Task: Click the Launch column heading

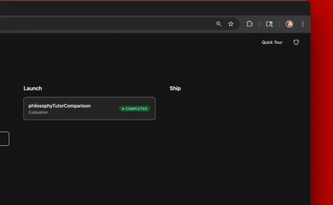Action: (x=33, y=88)
